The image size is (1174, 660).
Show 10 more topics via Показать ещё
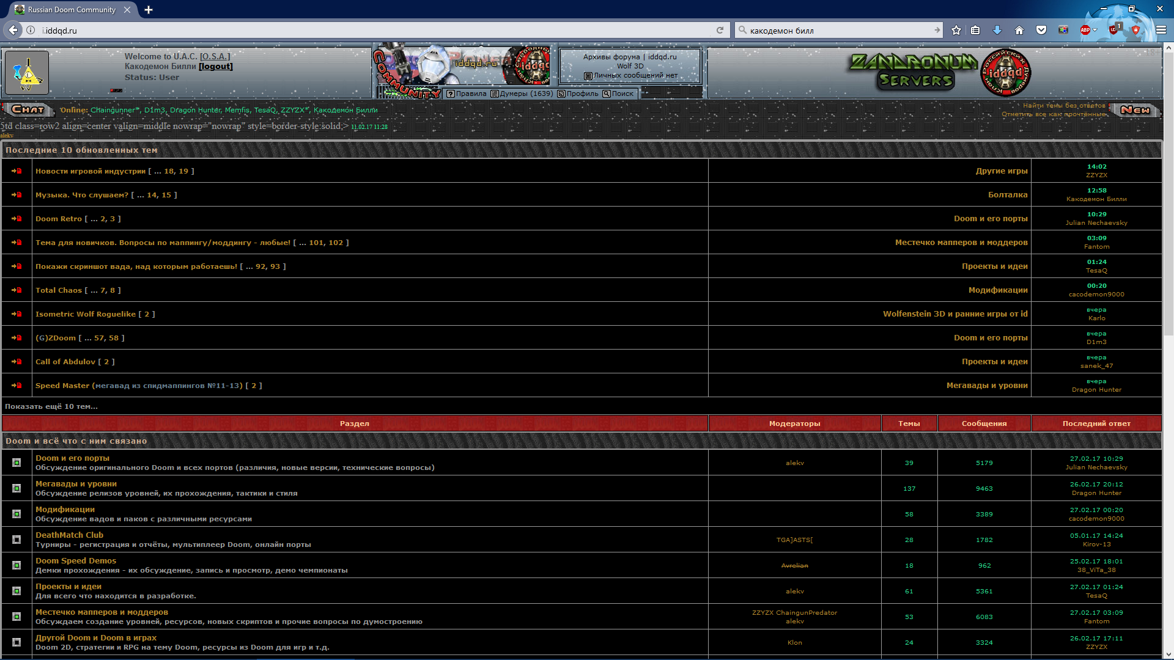click(51, 406)
